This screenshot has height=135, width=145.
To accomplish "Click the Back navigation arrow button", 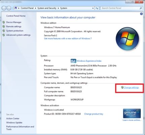I will pos(4,8).
